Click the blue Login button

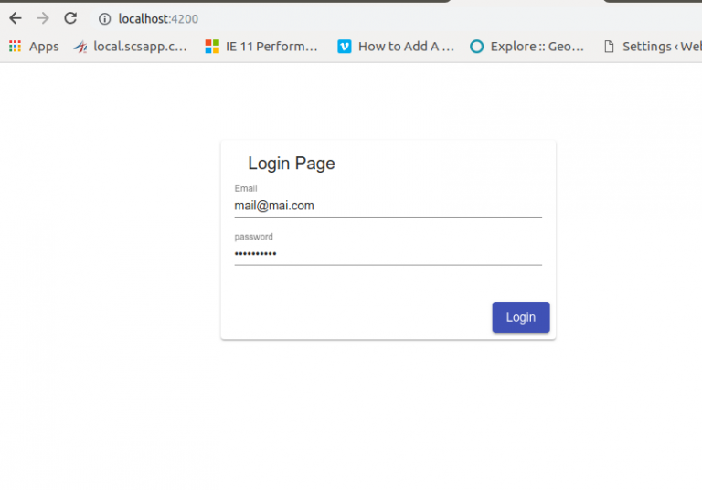tap(521, 317)
